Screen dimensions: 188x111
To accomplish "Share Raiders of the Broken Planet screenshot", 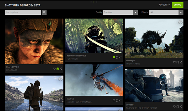I will click(181, 106).
